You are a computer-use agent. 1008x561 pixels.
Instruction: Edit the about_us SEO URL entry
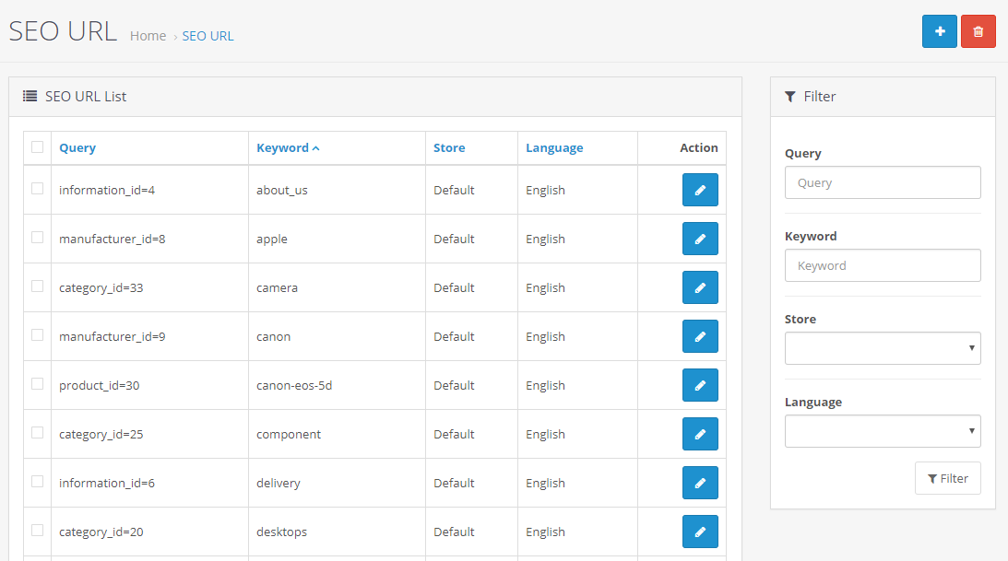click(700, 190)
